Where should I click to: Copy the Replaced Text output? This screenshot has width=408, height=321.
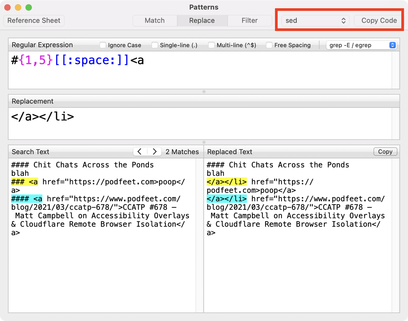(385, 152)
